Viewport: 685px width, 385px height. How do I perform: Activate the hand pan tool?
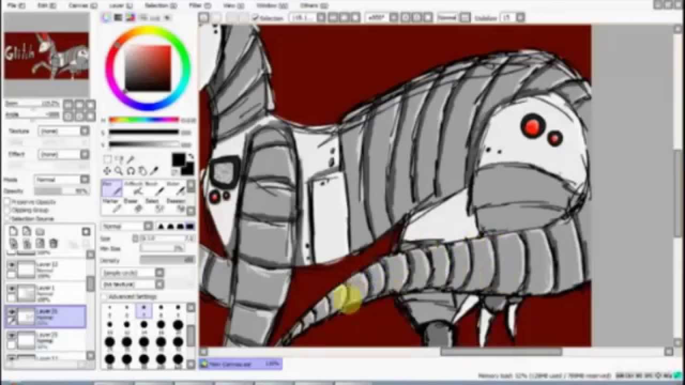[142, 171]
